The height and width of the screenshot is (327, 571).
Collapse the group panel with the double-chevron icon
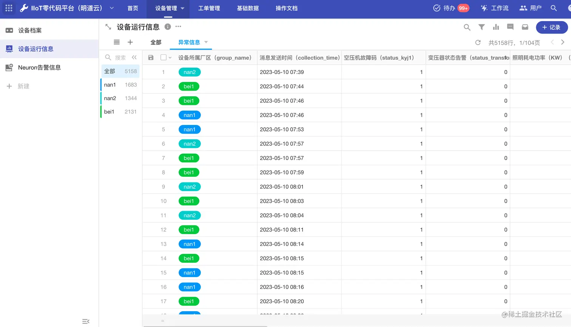coord(134,57)
